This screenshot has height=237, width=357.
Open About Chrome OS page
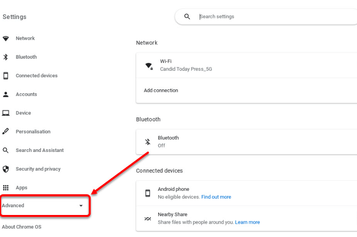tap(22, 227)
